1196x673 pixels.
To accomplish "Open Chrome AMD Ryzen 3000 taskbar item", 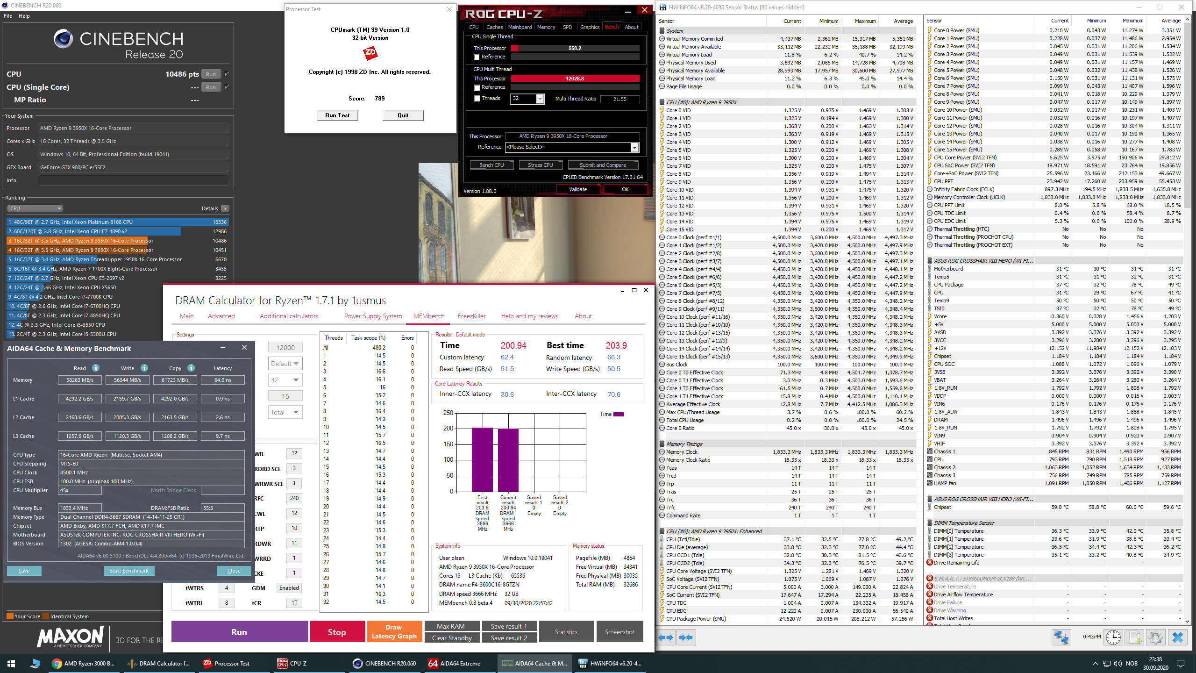I will point(84,663).
